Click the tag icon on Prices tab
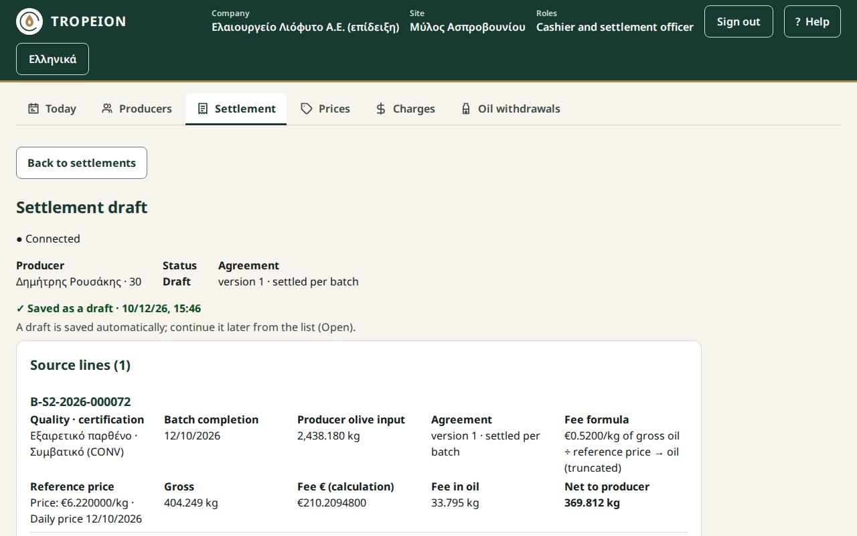The height and width of the screenshot is (536, 857). pos(307,109)
